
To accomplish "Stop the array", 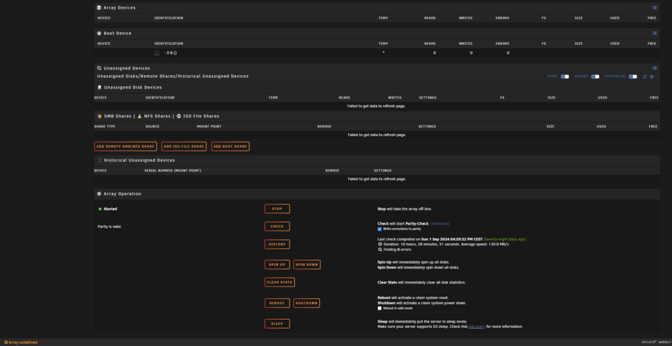I will pyautogui.click(x=277, y=209).
